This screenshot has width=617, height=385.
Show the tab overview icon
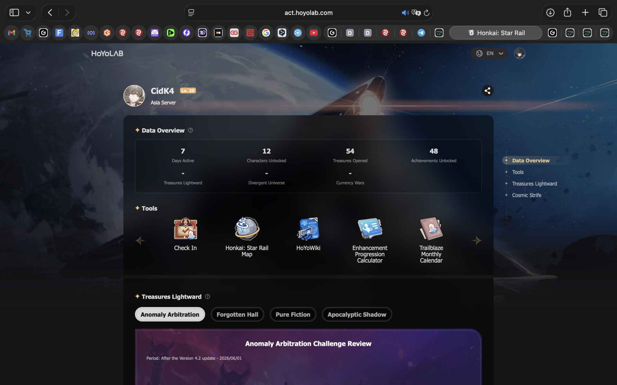pyautogui.click(x=603, y=13)
